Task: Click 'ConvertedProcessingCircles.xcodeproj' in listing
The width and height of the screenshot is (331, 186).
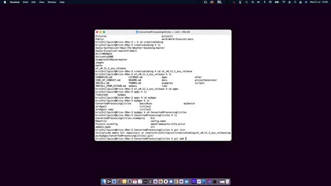Action: pos(120,118)
